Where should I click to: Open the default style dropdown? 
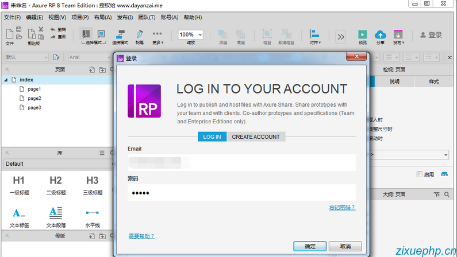coord(26,57)
